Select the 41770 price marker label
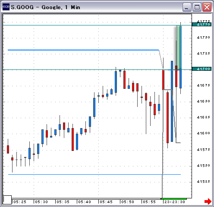Viewport: 214px width, 207px height. coord(201,25)
